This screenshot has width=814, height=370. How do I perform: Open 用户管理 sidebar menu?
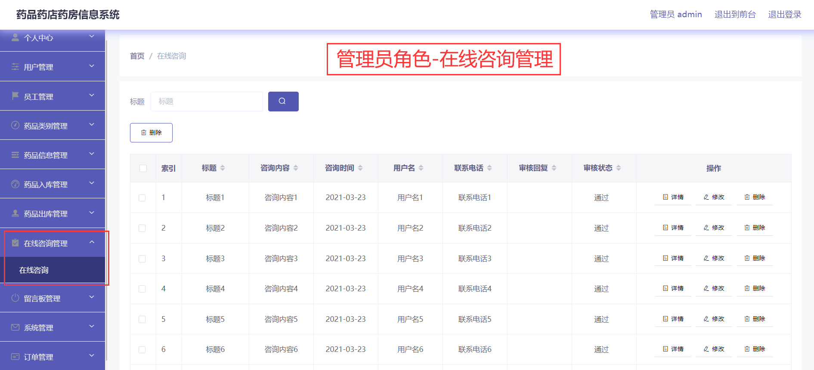pos(53,67)
